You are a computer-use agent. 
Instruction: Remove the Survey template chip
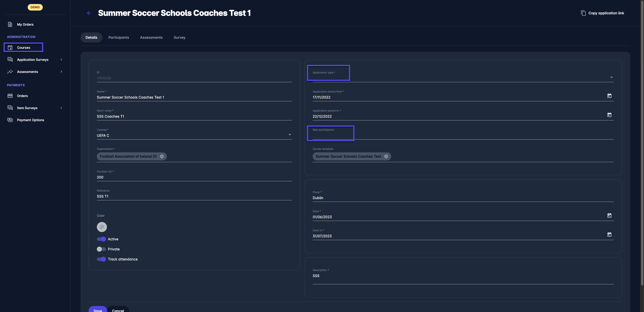click(x=386, y=156)
